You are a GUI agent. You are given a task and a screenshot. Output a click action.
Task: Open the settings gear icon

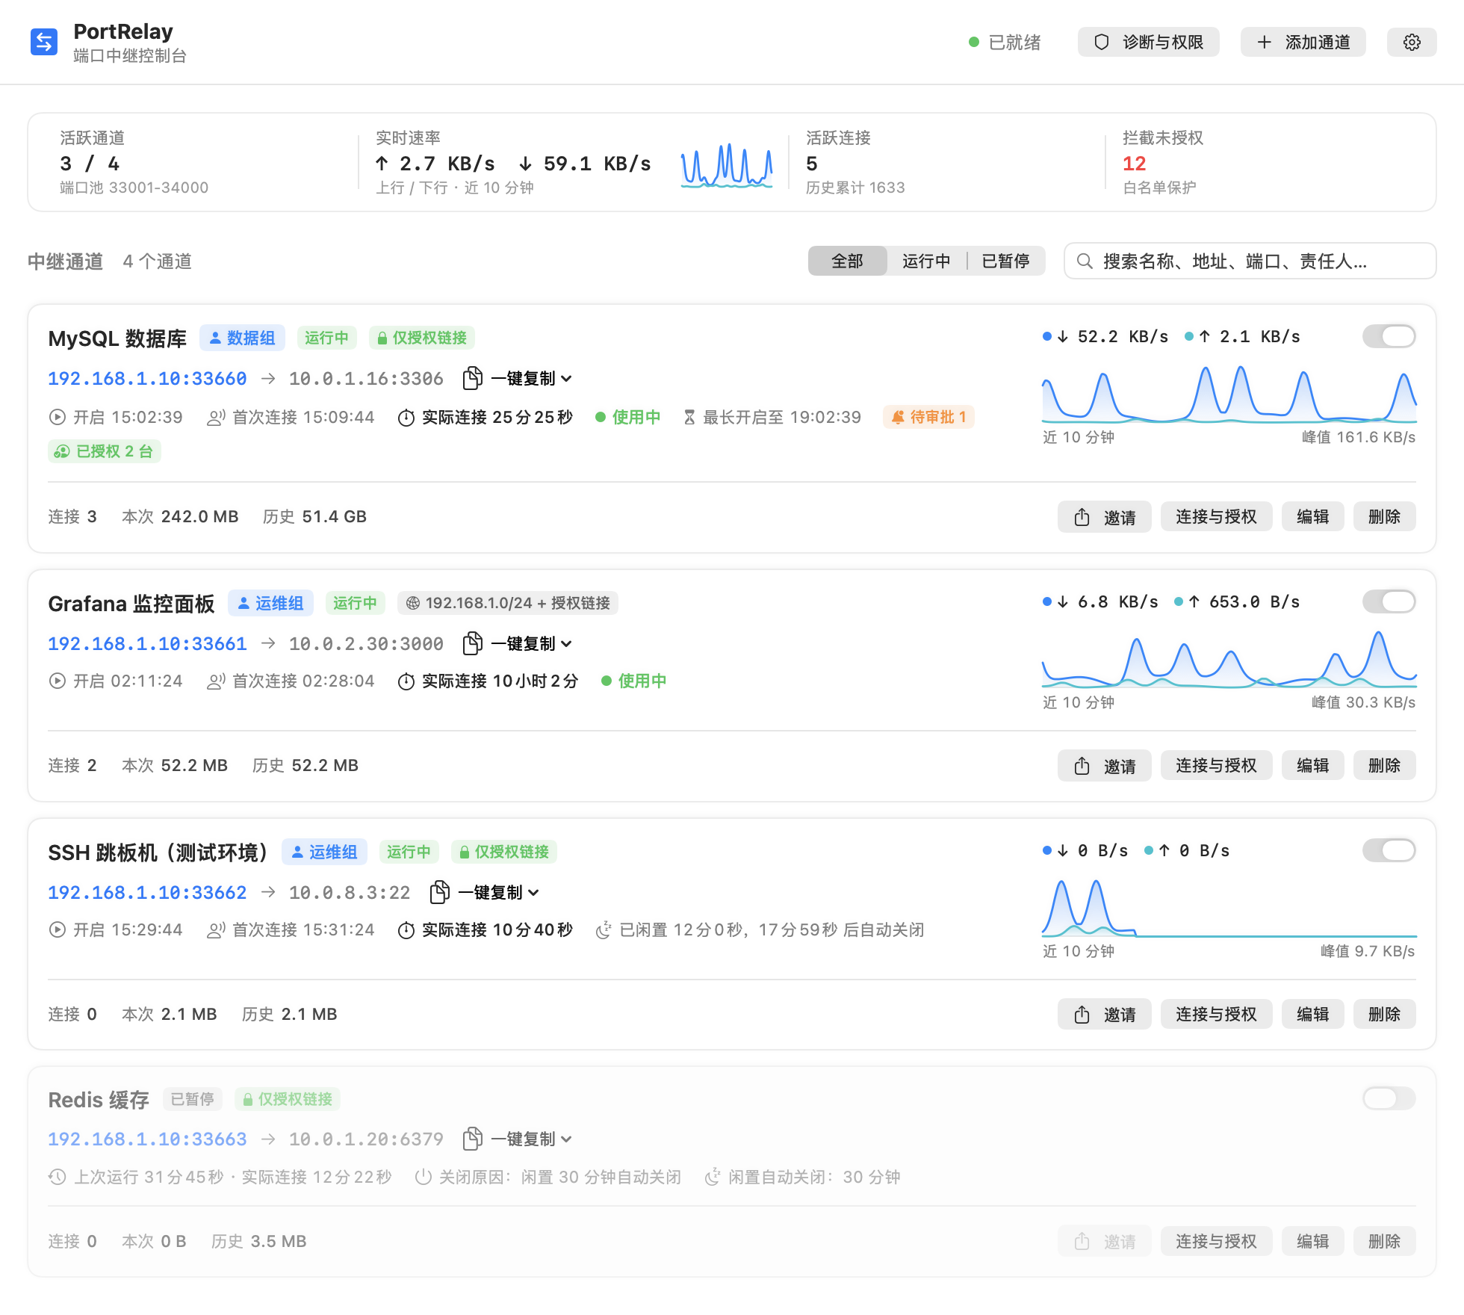click(1412, 42)
